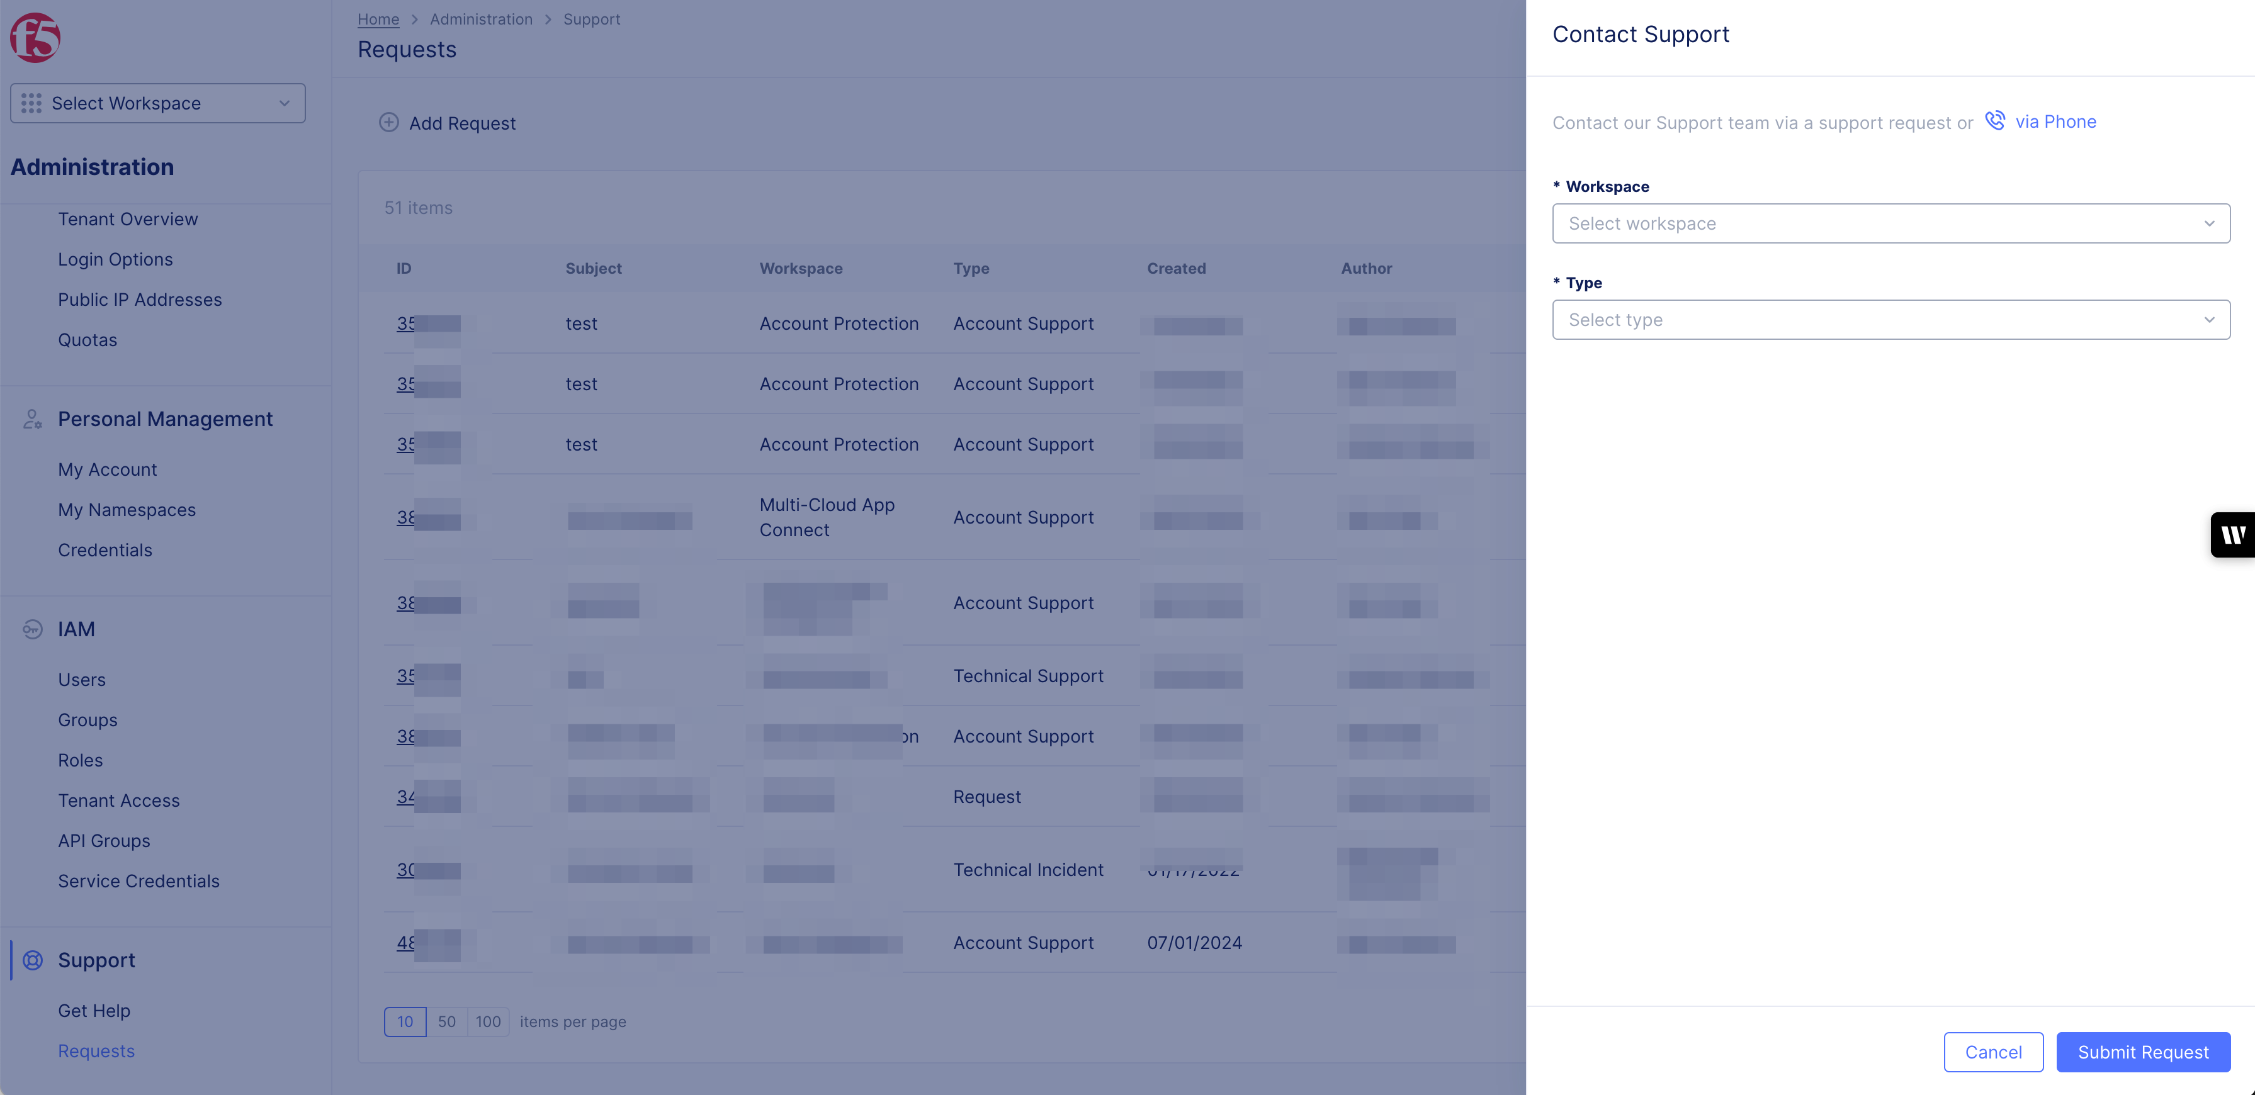
Task: Go to Service Credentials menu item
Action: tap(138, 882)
